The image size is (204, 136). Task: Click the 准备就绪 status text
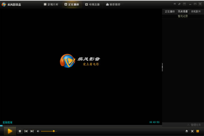8,122
